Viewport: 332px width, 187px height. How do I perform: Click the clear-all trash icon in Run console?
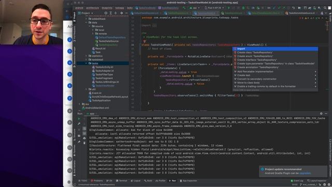[84, 143]
